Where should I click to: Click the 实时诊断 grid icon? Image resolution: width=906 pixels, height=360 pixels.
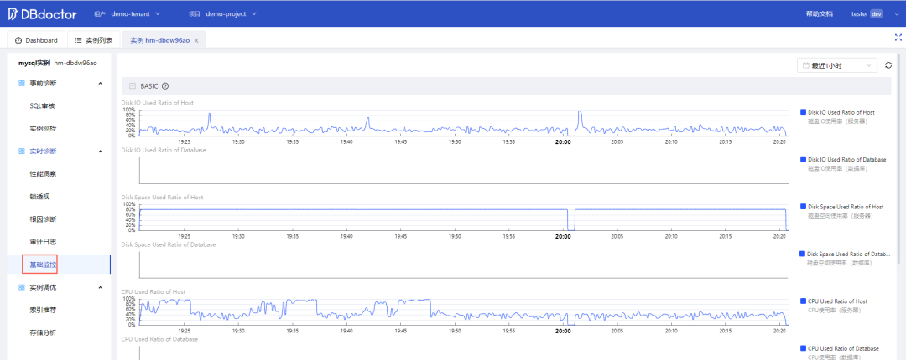(21, 152)
